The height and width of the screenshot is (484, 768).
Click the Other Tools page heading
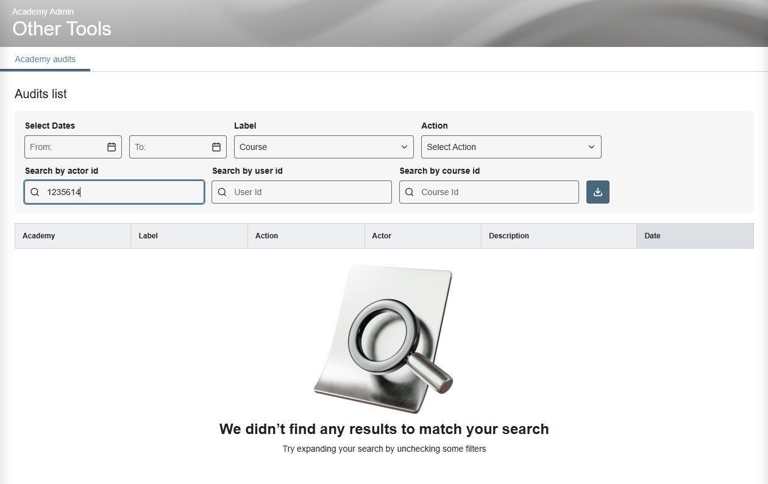[61, 28]
